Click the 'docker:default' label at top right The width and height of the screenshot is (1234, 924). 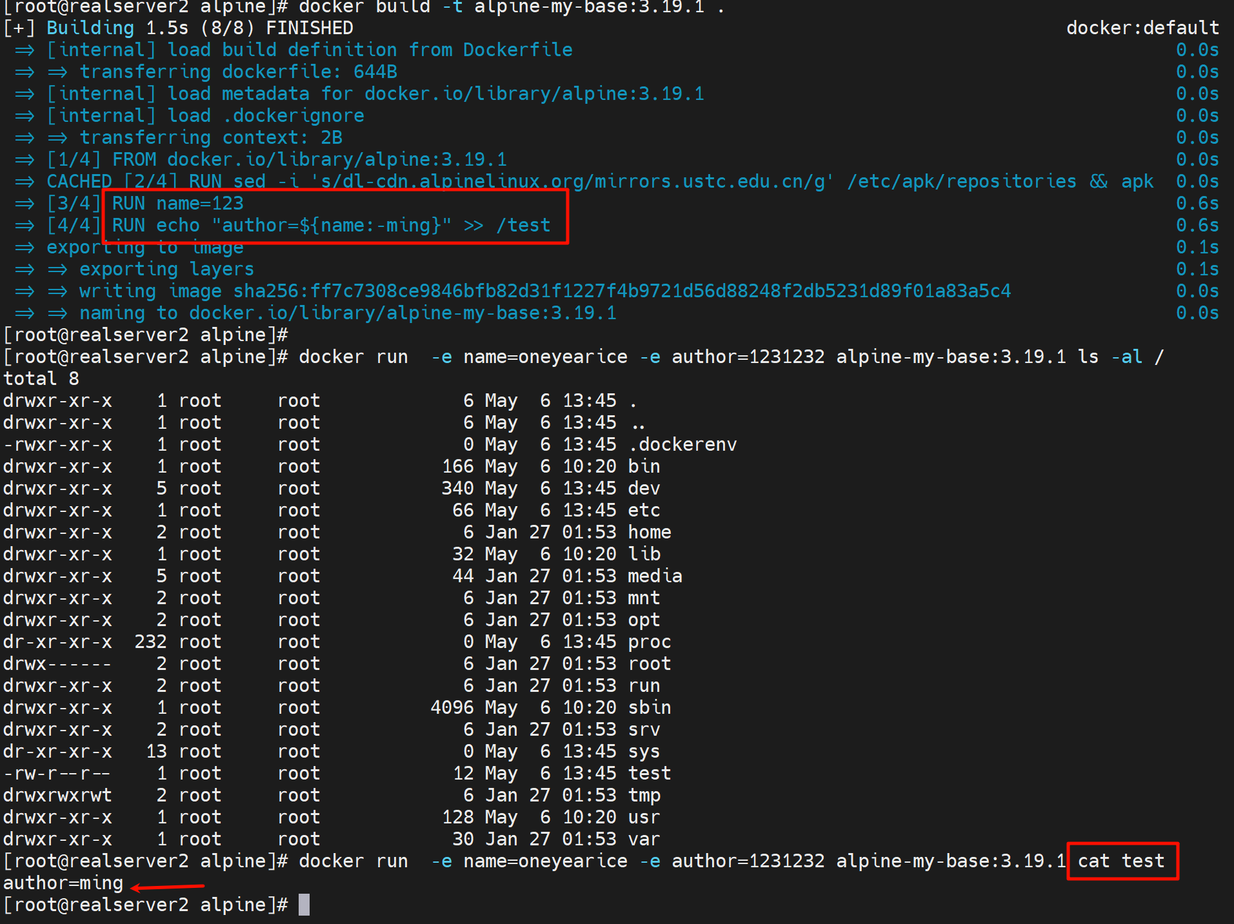coord(1142,28)
